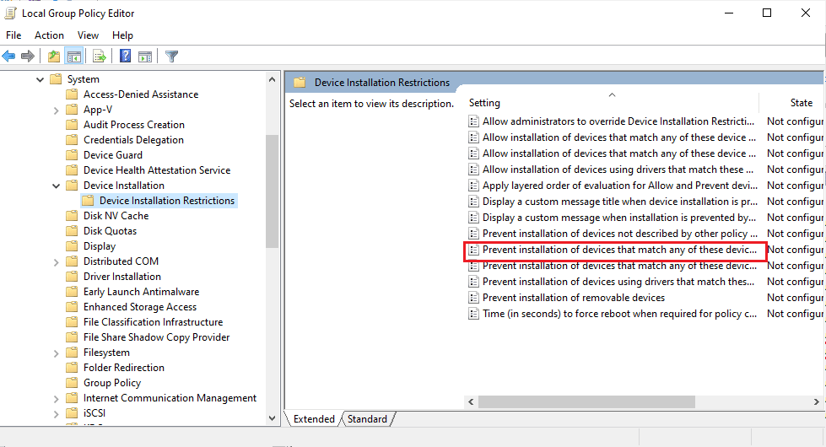The width and height of the screenshot is (826, 447).
Task: Expand the App-V tree node
Action: tap(56, 110)
